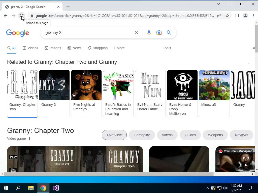Clear the search box with the X icon

(136, 33)
